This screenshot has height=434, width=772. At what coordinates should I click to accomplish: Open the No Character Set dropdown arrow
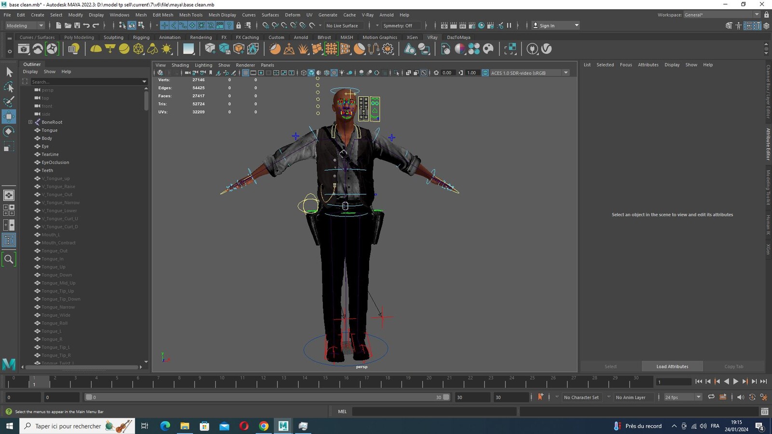point(557,397)
